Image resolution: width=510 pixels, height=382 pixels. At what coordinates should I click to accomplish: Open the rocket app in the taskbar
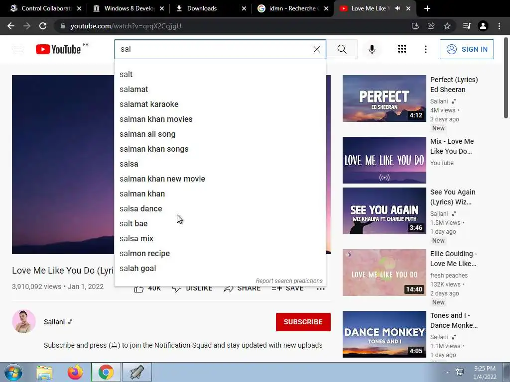pyautogui.click(x=137, y=372)
